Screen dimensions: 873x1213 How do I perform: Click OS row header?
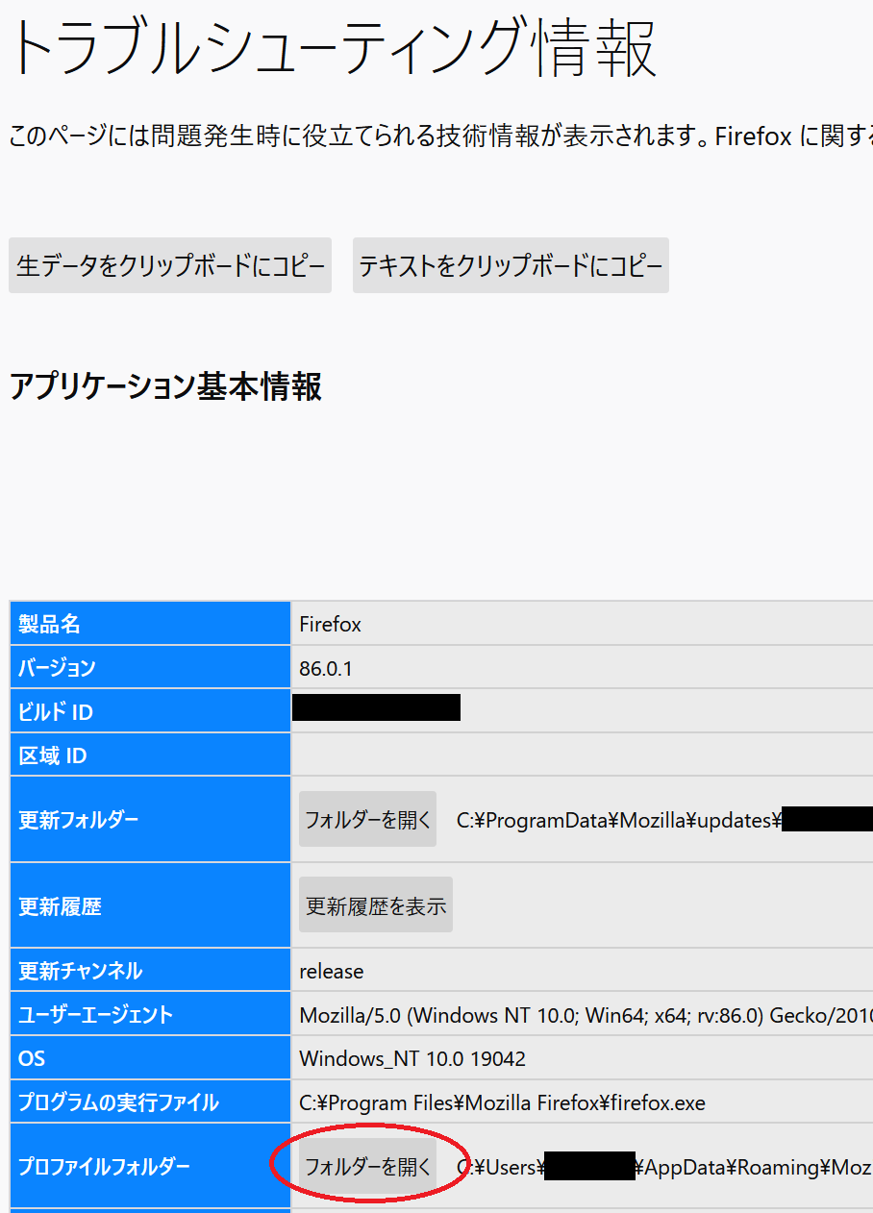pos(150,1058)
